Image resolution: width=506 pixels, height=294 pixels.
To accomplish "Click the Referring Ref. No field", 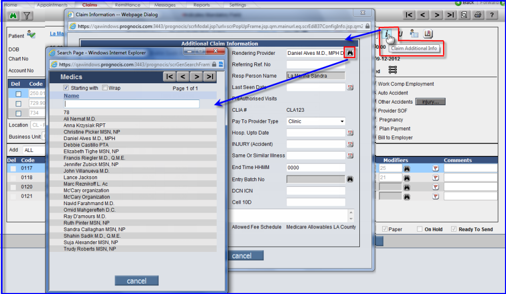I will coord(316,64).
